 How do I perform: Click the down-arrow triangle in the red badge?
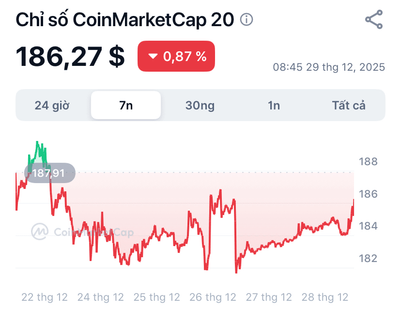(x=153, y=57)
